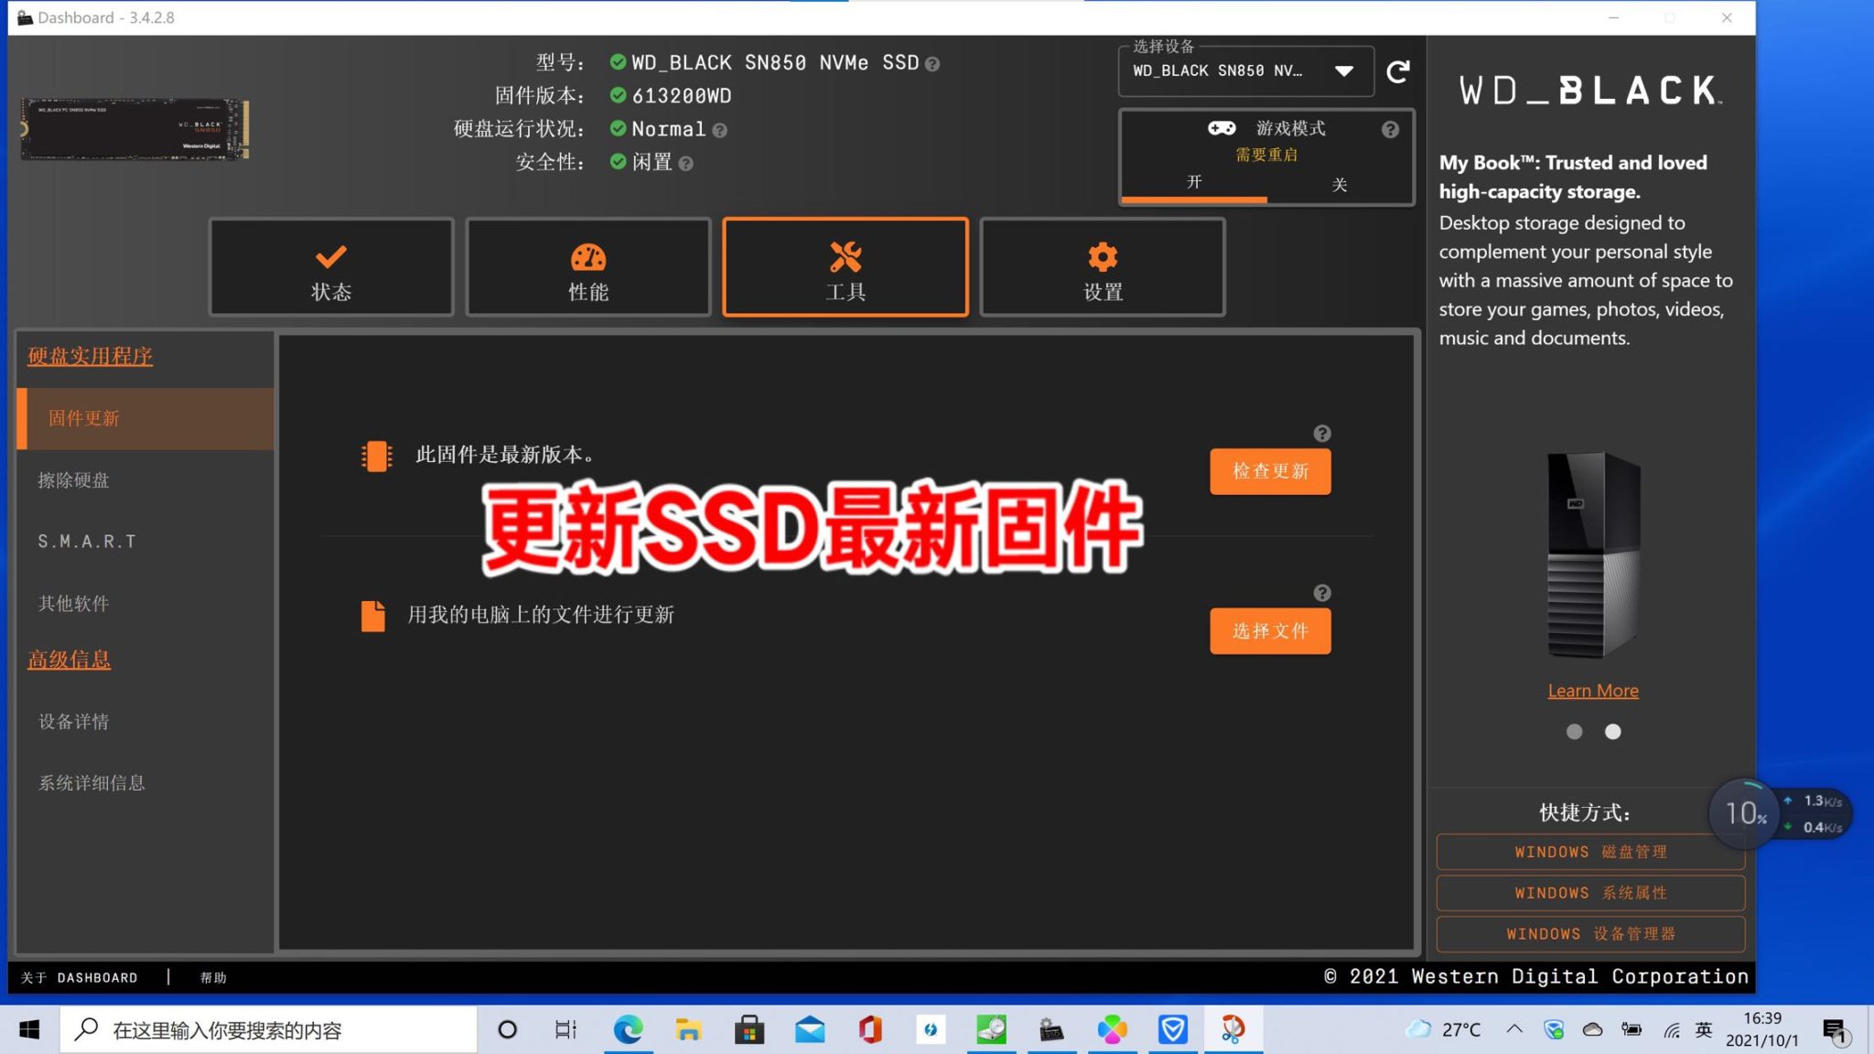This screenshot has height=1054, width=1874.
Task: Select S.M.A.R.T in the sidebar
Action: point(87,542)
